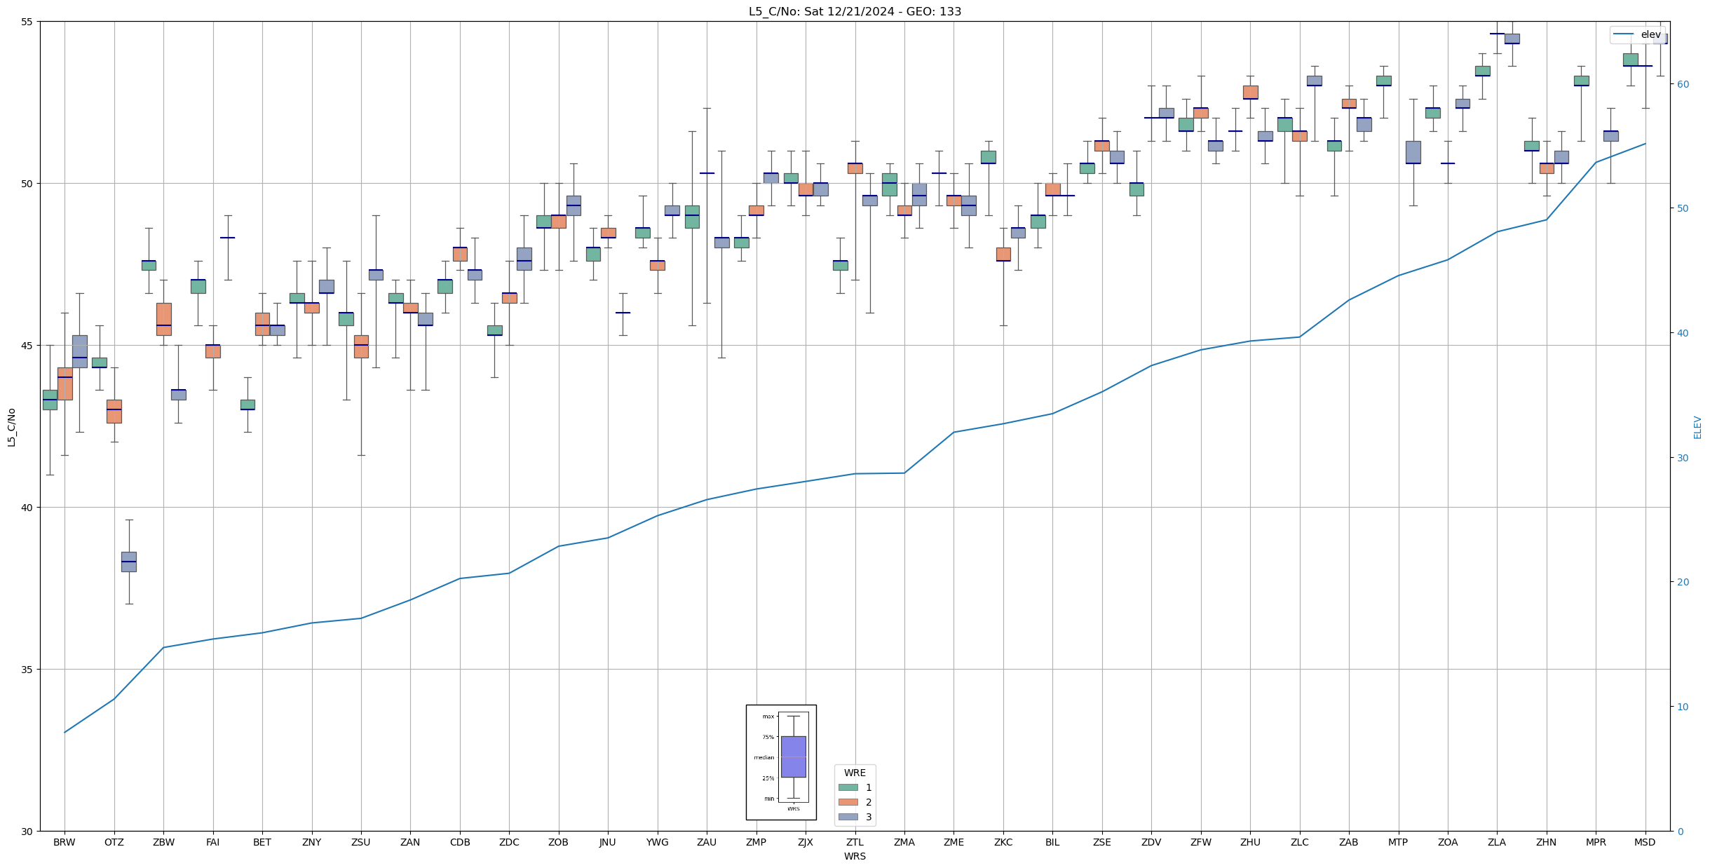Screen dimensions: 1710x868
Task: Click the 50 tick on left axis
Action: tap(28, 184)
